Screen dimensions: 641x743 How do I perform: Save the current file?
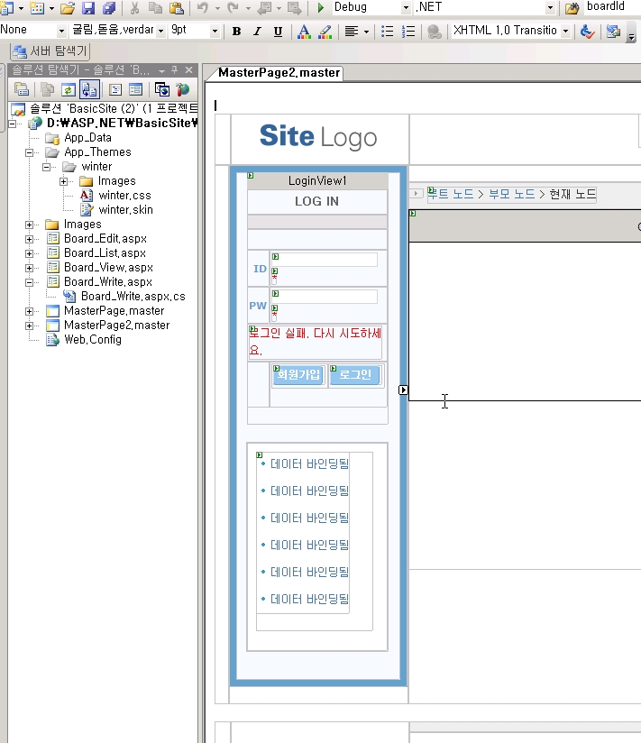[x=88, y=7]
